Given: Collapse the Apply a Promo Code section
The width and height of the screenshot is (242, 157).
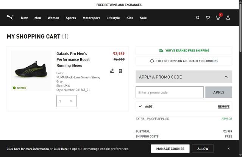Looking at the screenshot, I should 226,77.
